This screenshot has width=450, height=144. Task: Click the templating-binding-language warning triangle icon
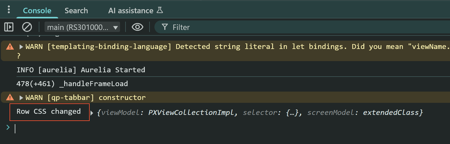10,47
